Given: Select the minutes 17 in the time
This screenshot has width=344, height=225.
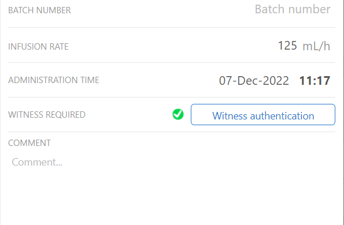Looking at the screenshot, I should pos(323,81).
